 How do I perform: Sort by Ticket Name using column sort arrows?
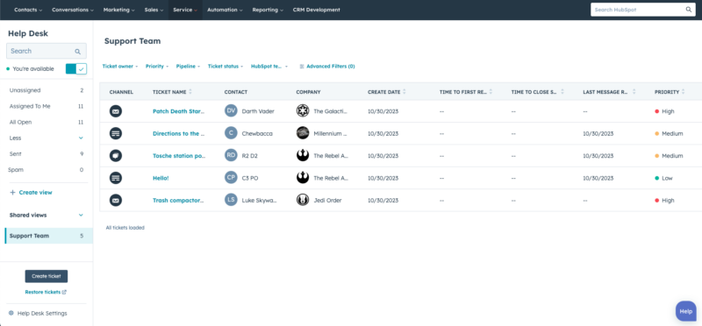(190, 92)
